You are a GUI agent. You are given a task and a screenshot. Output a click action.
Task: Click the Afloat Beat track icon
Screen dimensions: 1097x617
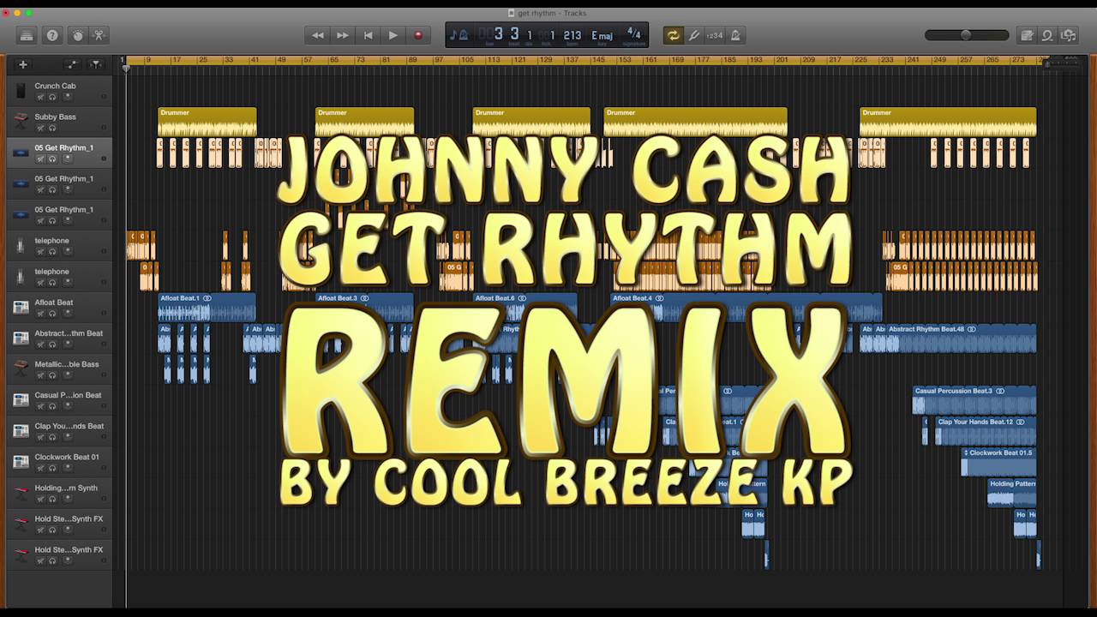20,307
